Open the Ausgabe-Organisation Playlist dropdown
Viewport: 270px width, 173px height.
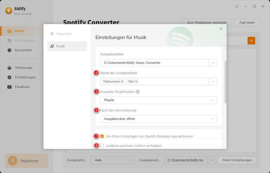point(159,100)
